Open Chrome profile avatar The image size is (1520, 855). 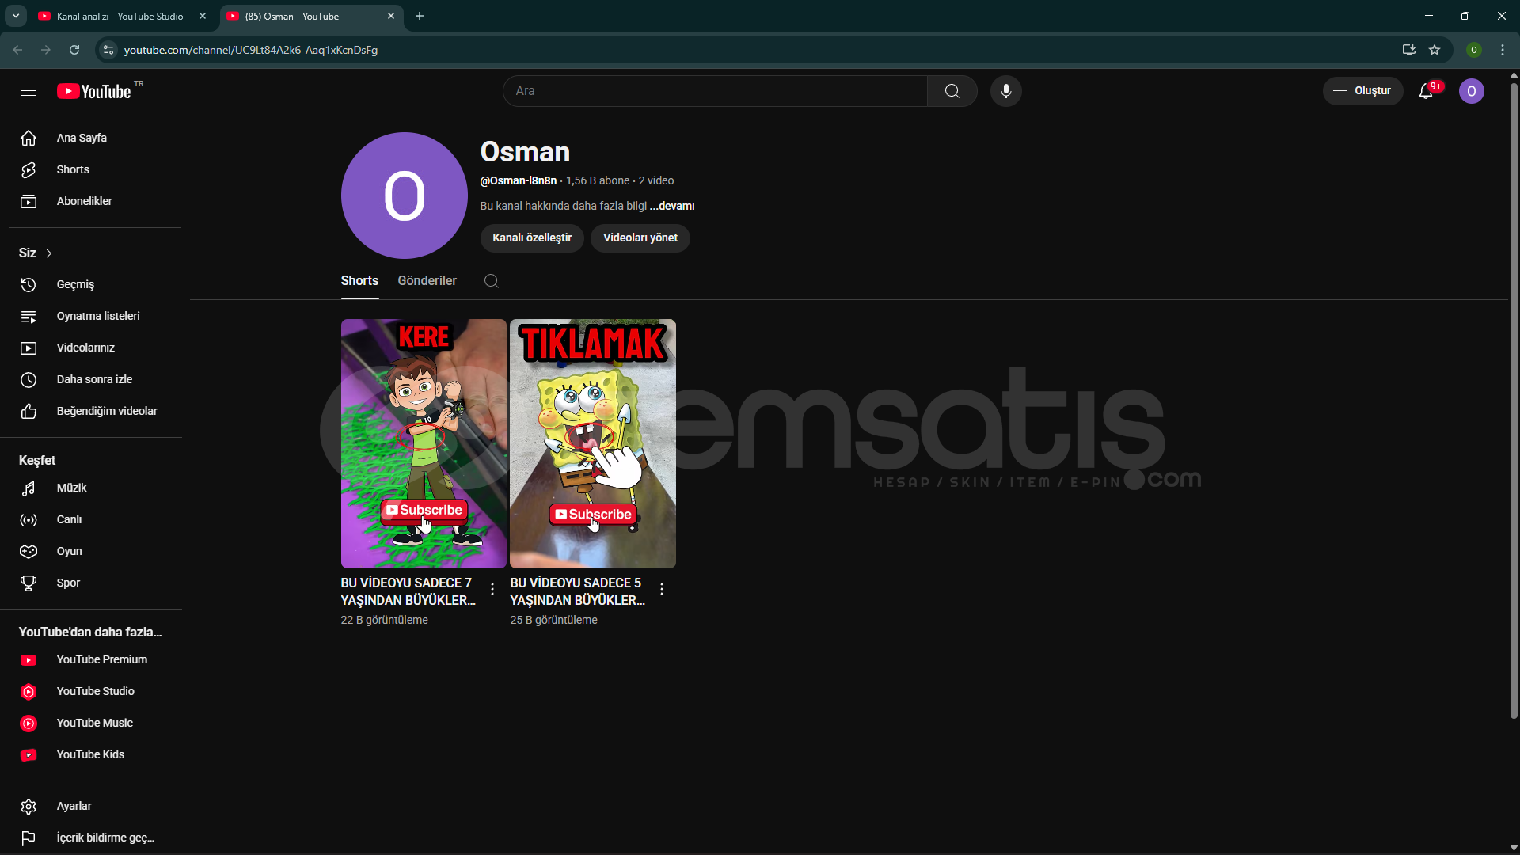point(1474,50)
